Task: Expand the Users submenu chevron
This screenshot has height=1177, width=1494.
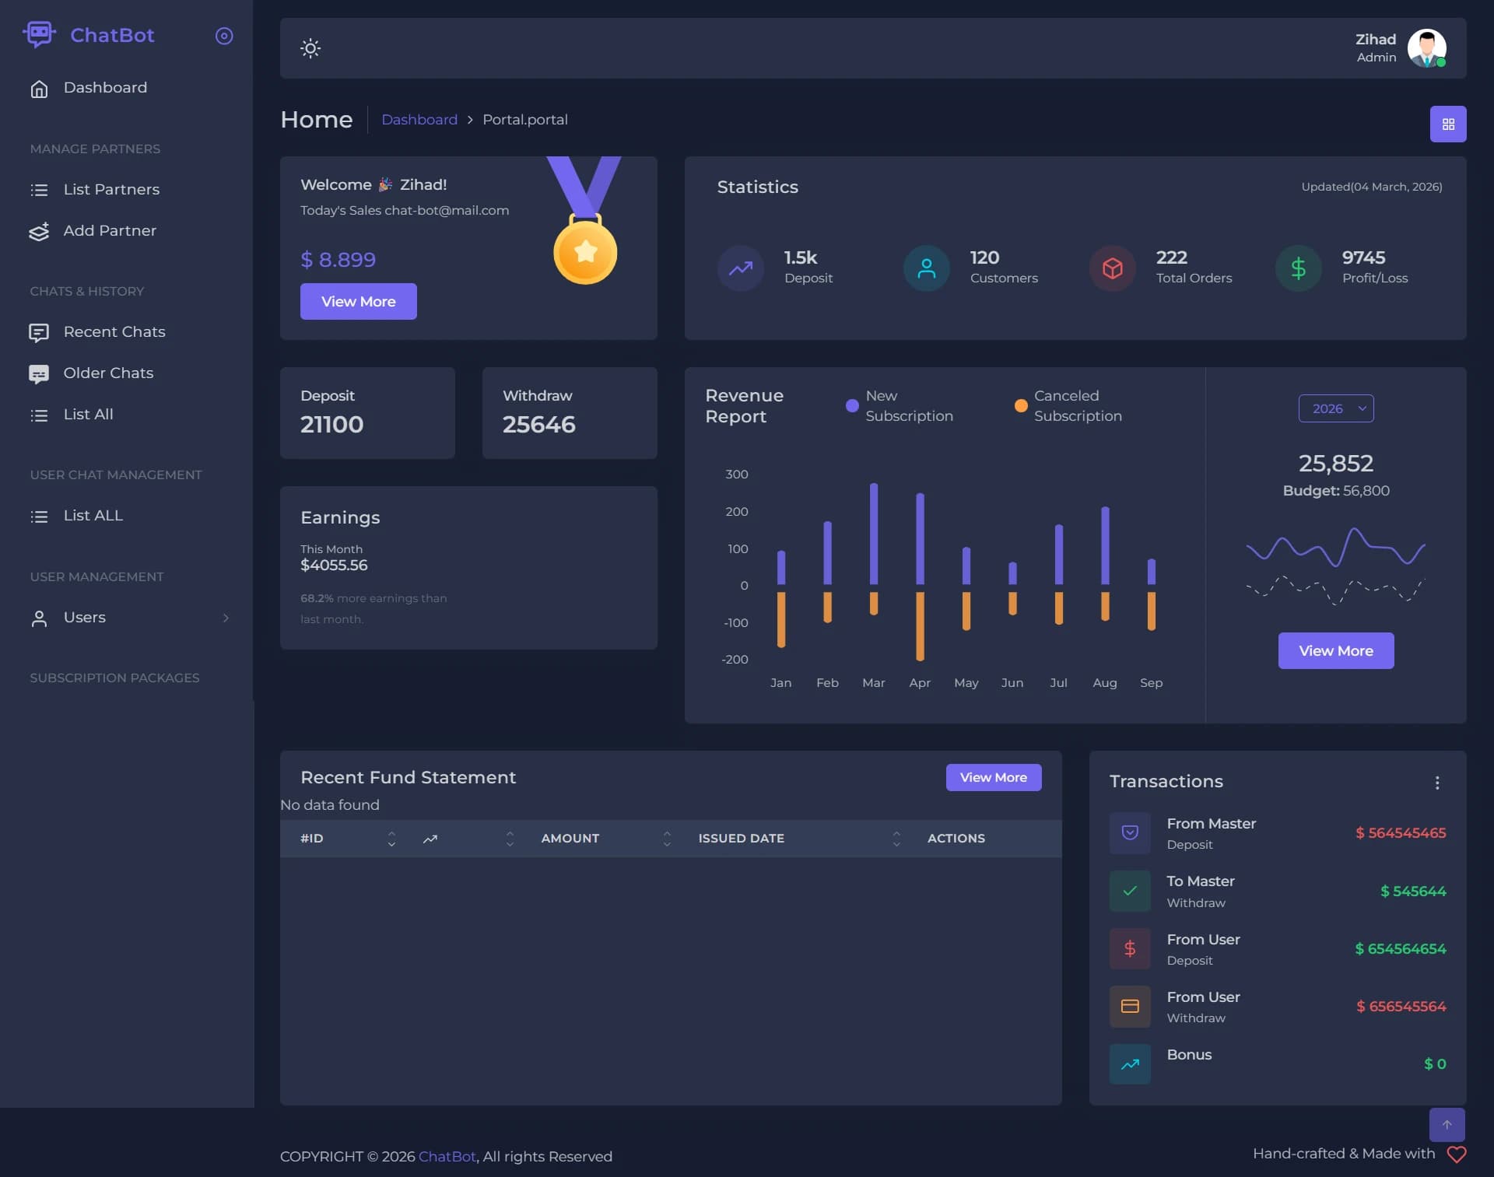Action: point(226,618)
